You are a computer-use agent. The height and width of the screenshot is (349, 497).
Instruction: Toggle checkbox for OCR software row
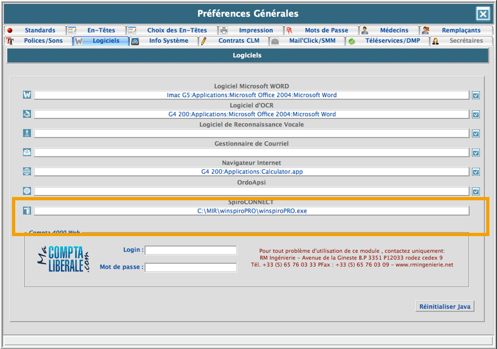coord(476,115)
